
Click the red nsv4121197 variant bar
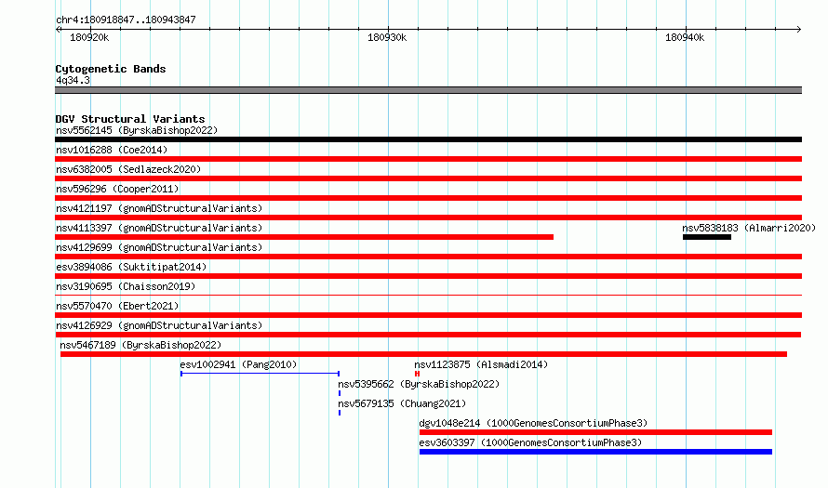(428, 218)
